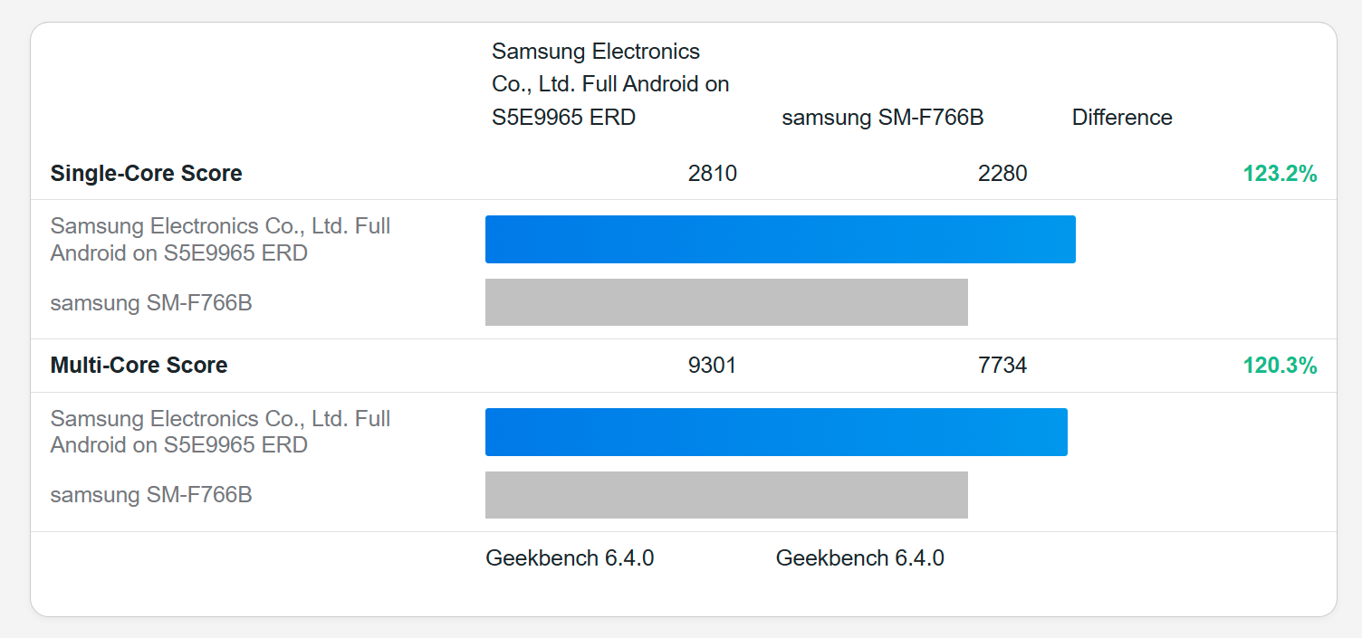The width and height of the screenshot is (1362, 638).
Task: Click the samsung SM-F766B column header
Action: (882, 118)
